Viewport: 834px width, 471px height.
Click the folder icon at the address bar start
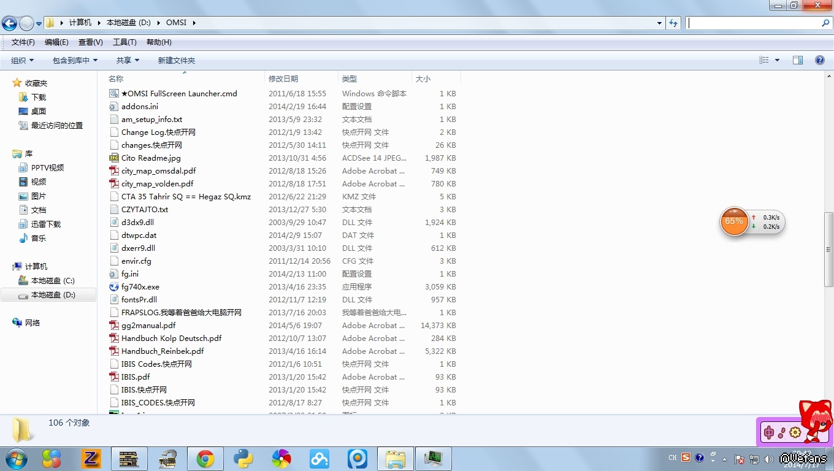(x=50, y=23)
